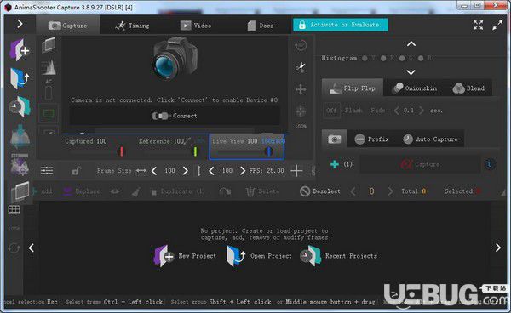Switch to the Capture tab
Viewport: 511px width, 313px height.
point(68,26)
